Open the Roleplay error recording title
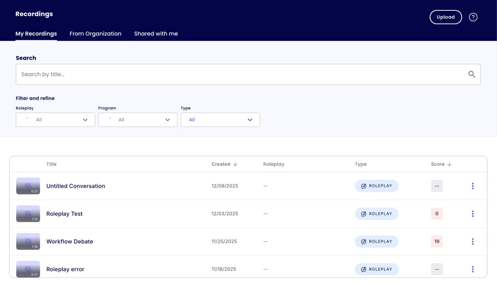497x283 pixels. (65, 269)
